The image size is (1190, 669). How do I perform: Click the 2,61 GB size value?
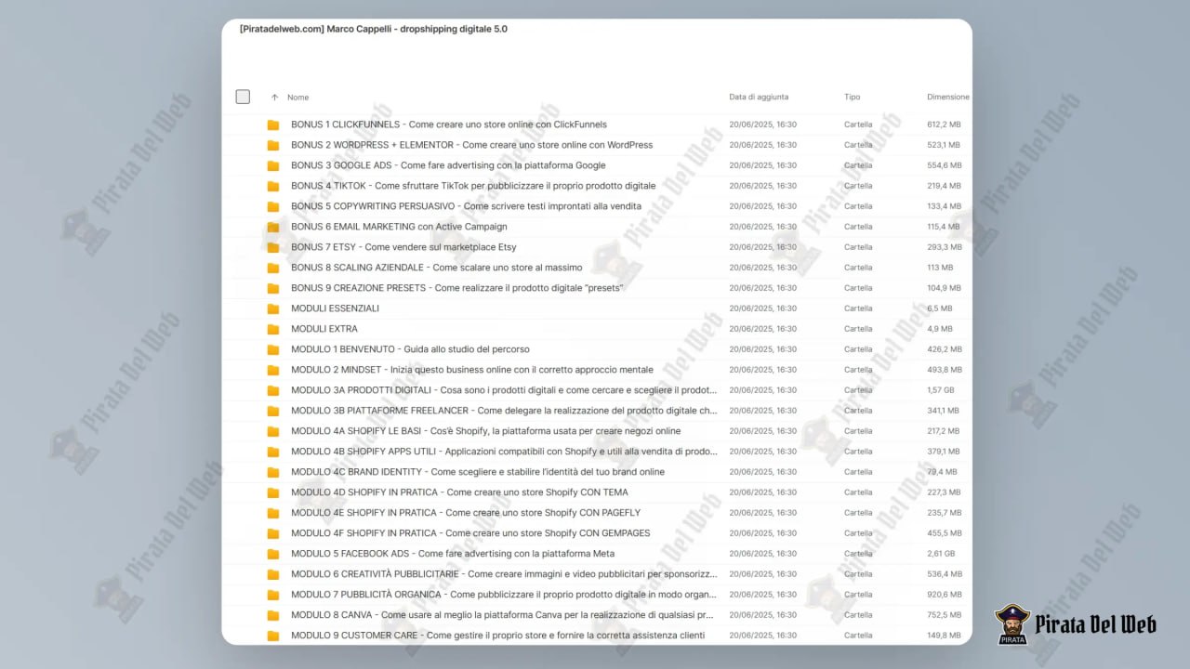click(x=942, y=554)
